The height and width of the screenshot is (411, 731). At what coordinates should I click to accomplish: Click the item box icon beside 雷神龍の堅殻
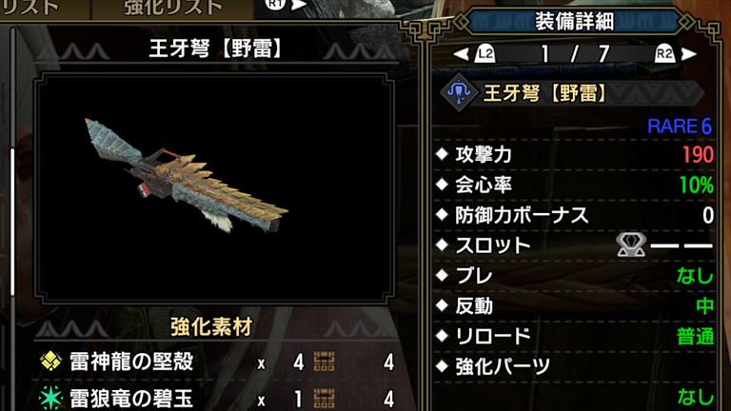pyautogui.click(x=324, y=362)
